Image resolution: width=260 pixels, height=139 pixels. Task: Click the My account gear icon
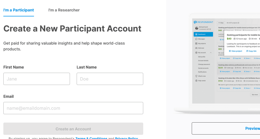tap(196, 52)
